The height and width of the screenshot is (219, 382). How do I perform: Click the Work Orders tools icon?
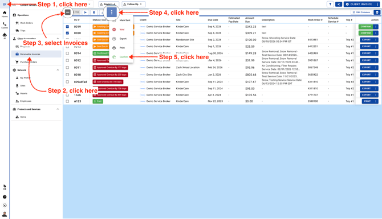tap(17, 23)
